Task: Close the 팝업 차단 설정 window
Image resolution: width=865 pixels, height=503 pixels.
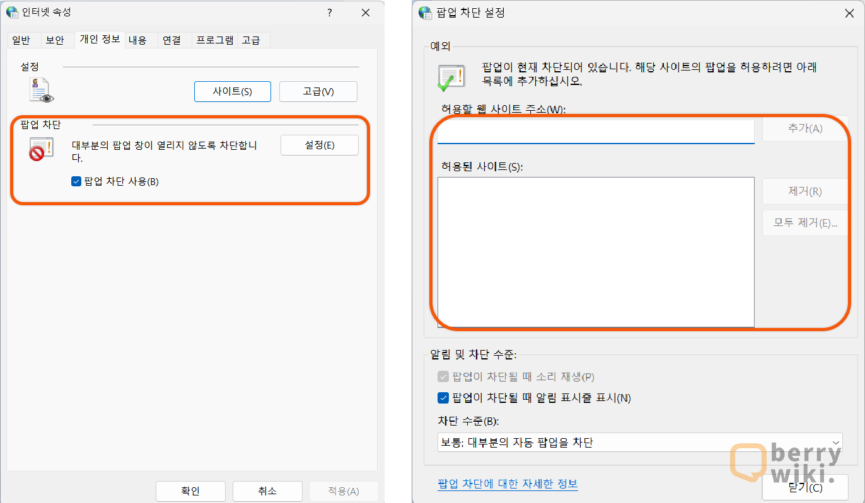Action: pos(850,13)
